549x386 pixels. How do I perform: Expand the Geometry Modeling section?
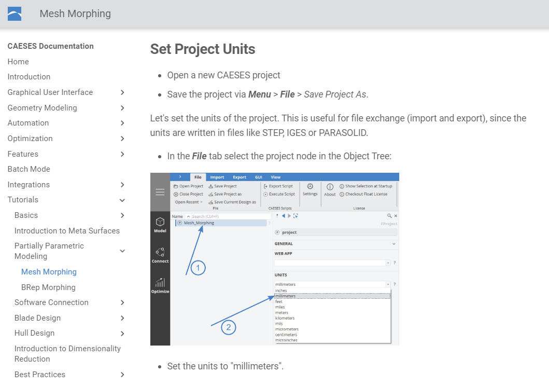click(122, 108)
